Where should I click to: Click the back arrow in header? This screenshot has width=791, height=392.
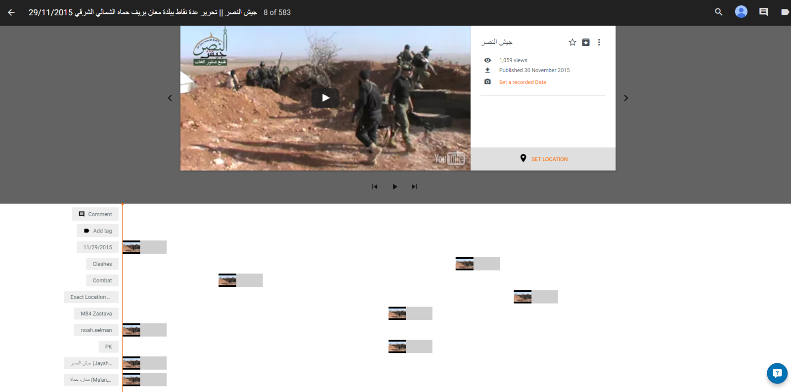pyautogui.click(x=11, y=12)
